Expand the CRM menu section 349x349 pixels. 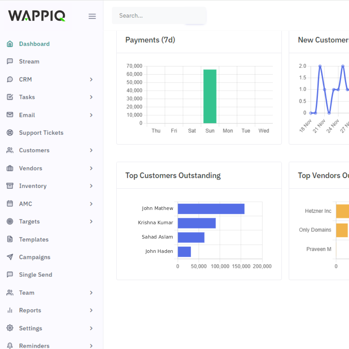pyautogui.click(x=91, y=79)
